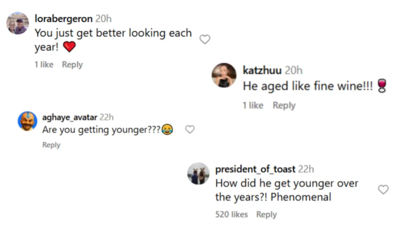View the 520 likes list
The width and height of the screenshot is (402, 226).
(231, 215)
